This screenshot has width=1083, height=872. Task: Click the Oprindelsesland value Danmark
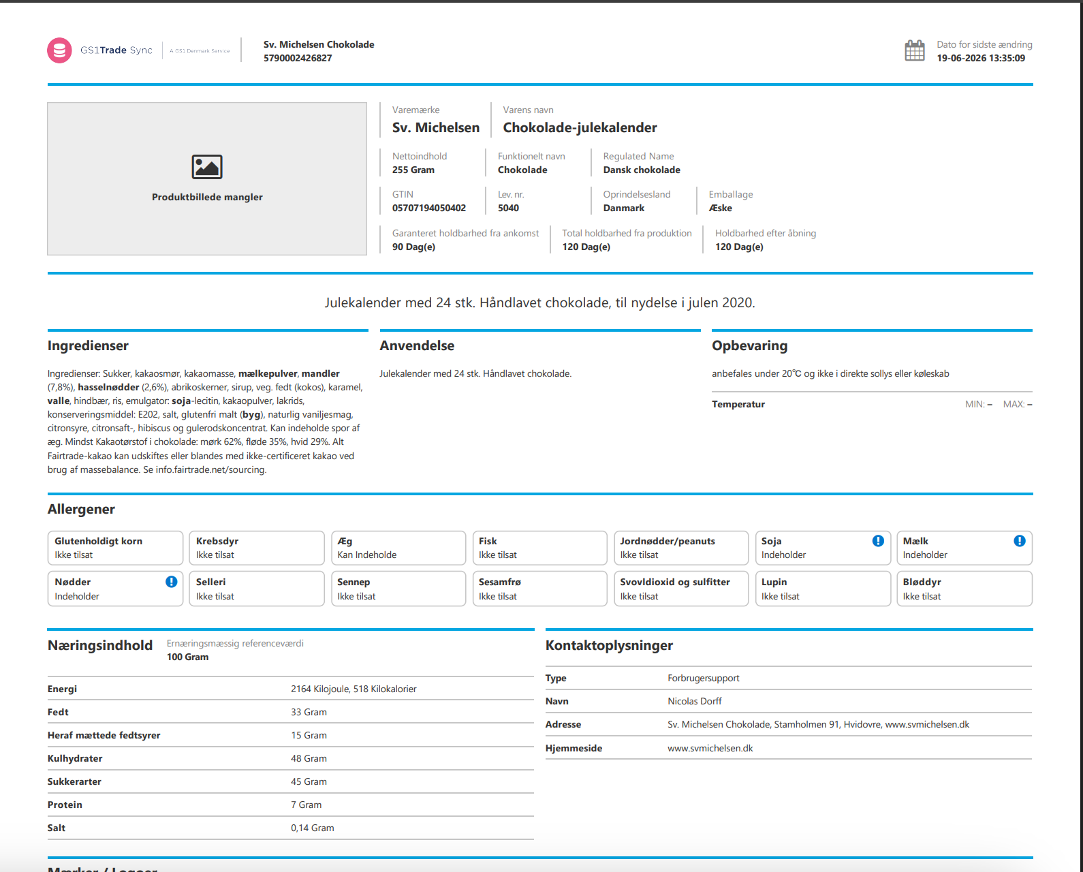(x=624, y=208)
